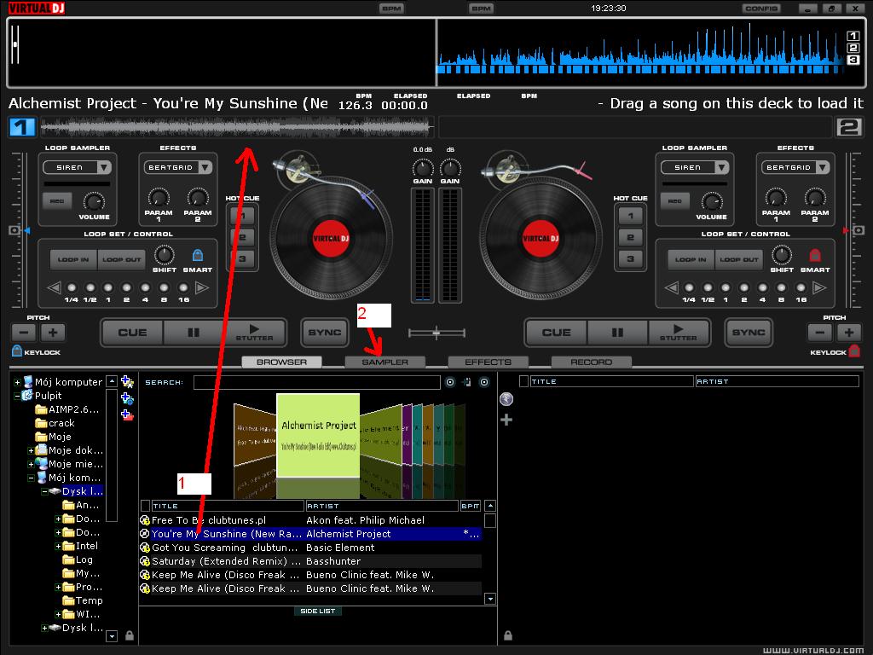Open the Config menu
The image size is (873, 655).
[x=761, y=9]
